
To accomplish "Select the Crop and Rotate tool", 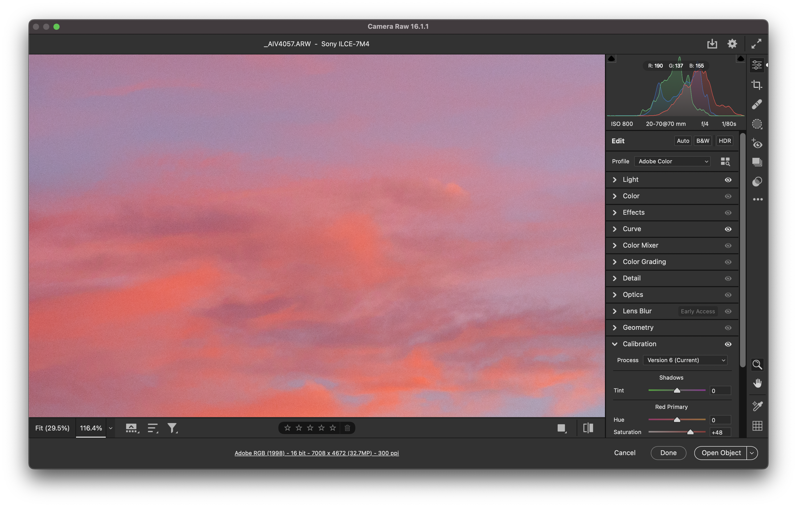I will [757, 85].
